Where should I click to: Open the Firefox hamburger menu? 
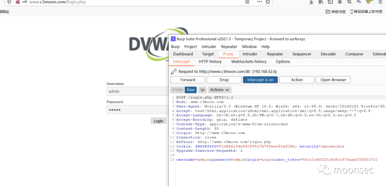(x=380, y=2)
